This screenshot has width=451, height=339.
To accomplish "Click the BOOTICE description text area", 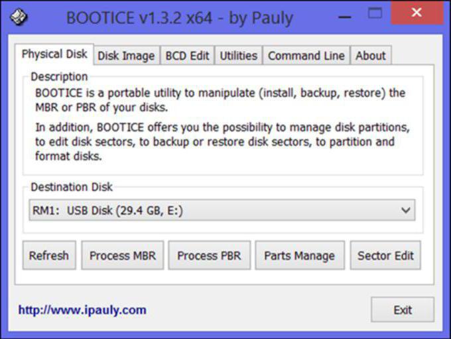I will [x=222, y=124].
